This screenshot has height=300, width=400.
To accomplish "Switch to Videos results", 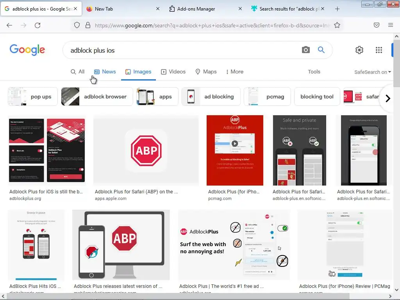I will [173, 72].
